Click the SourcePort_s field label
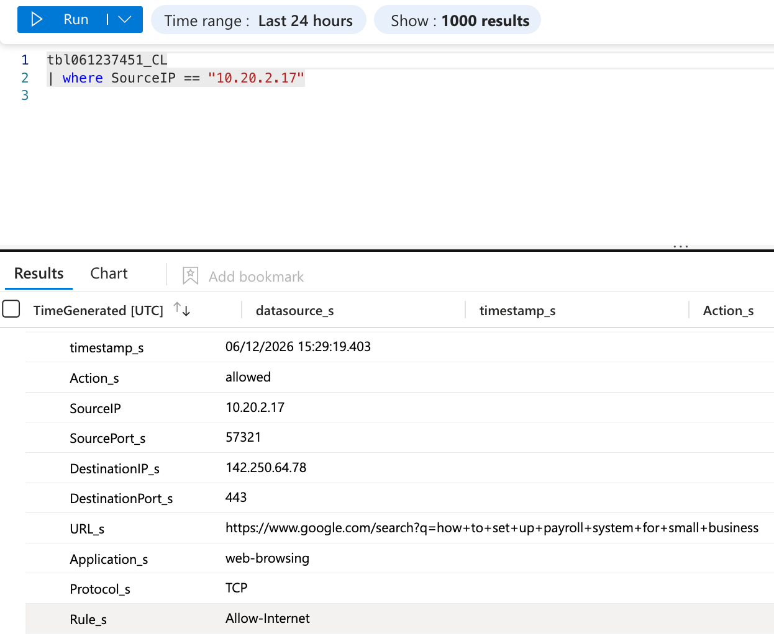Viewport: 774px width, 634px height. coord(107,439)
